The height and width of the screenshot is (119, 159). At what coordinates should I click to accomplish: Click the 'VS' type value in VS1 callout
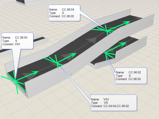tap(106, 103)
